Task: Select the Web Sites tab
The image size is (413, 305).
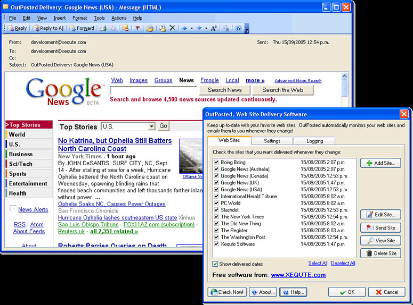Action: (229, 140)
